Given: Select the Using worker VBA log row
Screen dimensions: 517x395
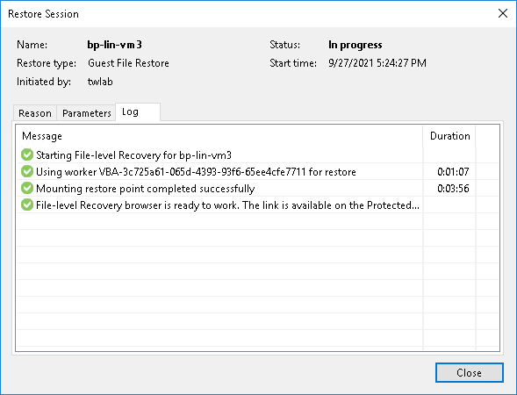Looking at the screenshot, I should pyautogui.click(x=257, y=171).
